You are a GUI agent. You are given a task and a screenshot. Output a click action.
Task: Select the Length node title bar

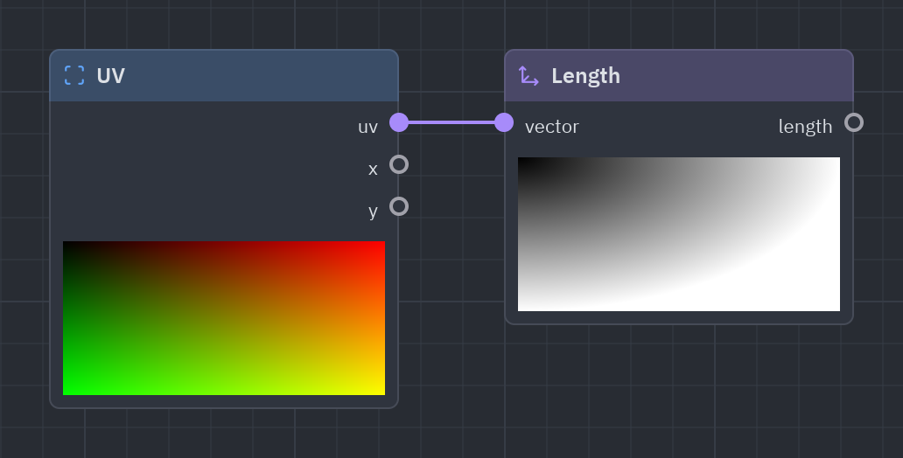[x=679, y=76]
